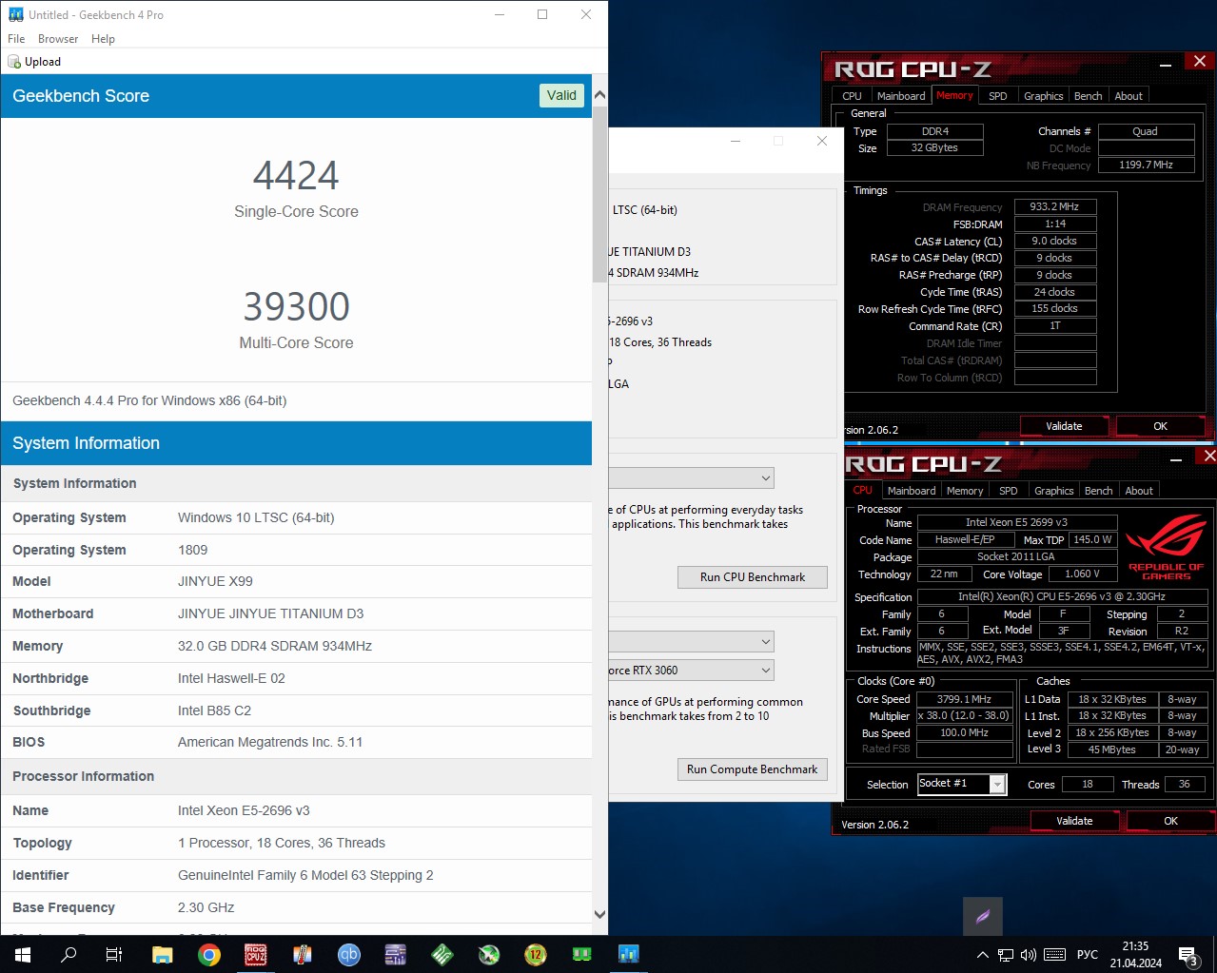
Task: Open network status tray icon
Action: [1005, 955]
